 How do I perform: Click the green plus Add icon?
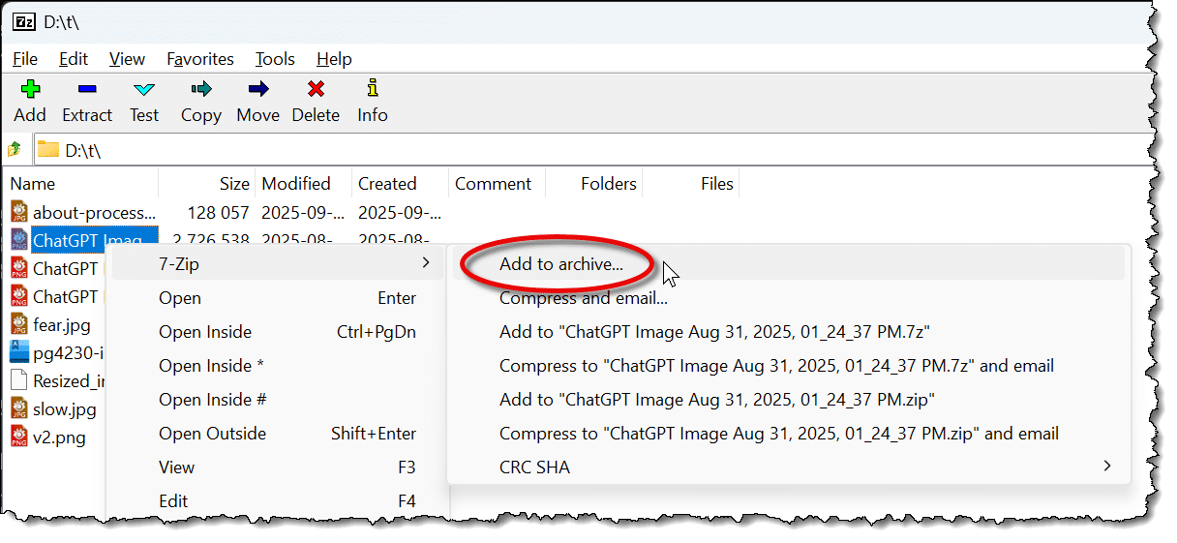click(30, 90)
